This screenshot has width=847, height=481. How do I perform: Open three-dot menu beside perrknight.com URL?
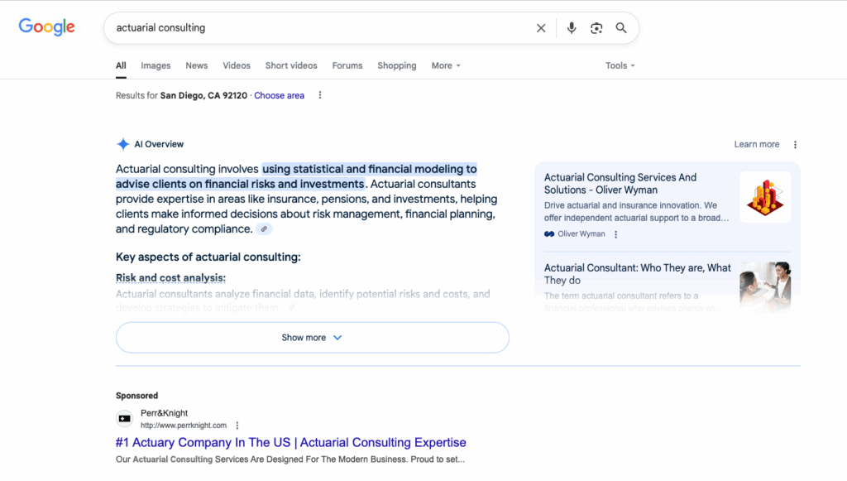237,426
